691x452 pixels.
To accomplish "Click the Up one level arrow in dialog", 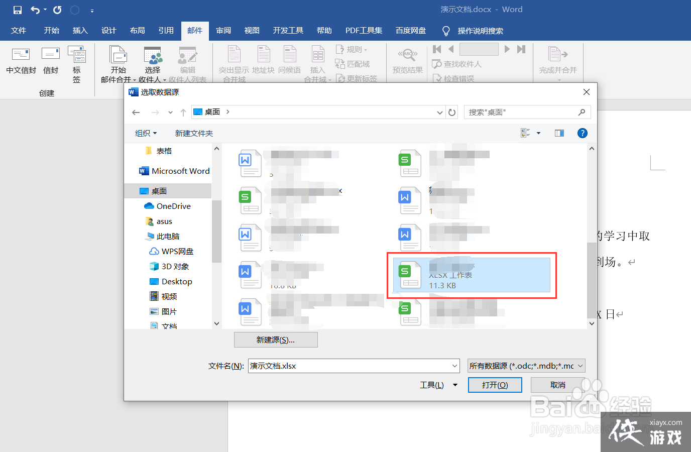I will click(x=183, y=112).
